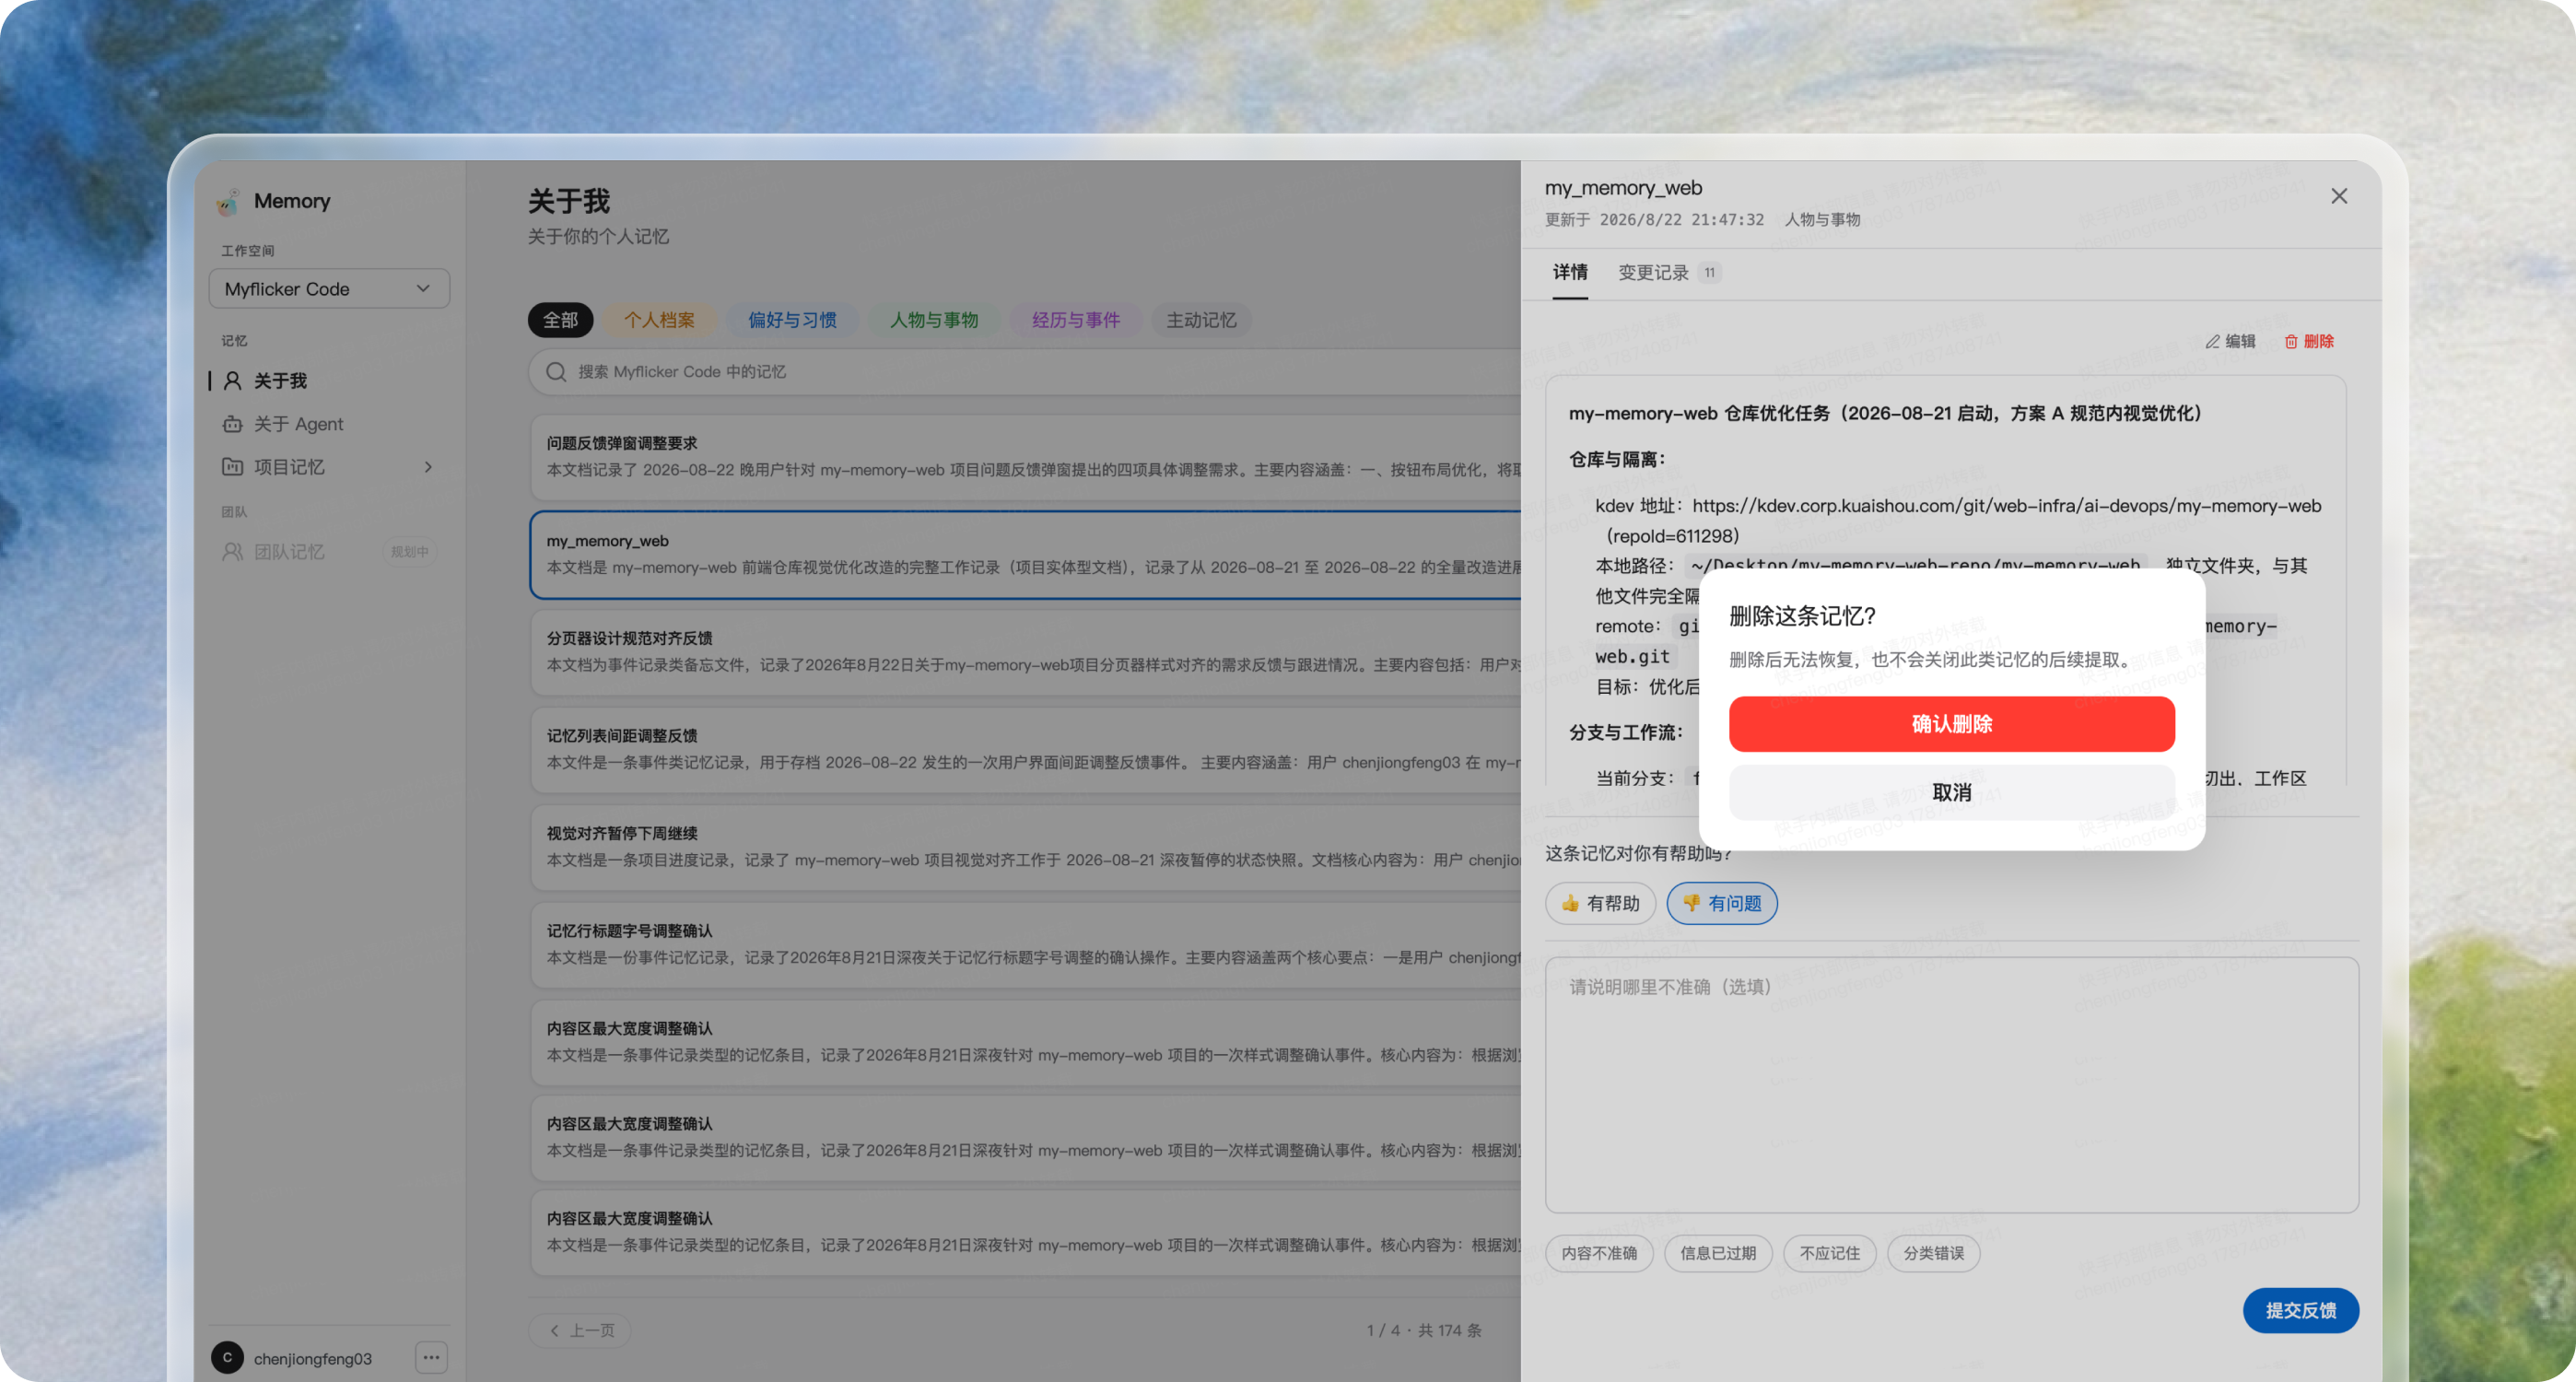Screen dimensions: 2576x1382
Task: Open the kdev.corp.kuaishou.com repository link
Action: tap(2007, 506)
